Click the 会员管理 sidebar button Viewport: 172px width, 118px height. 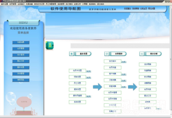coord(21,49)
